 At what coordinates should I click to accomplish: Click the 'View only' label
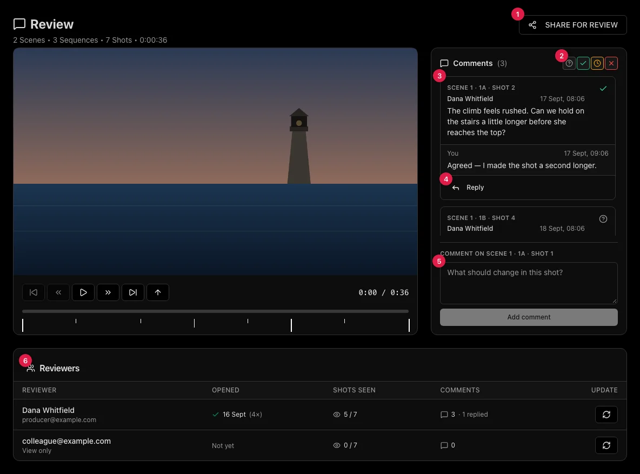[x=37, y=451]
